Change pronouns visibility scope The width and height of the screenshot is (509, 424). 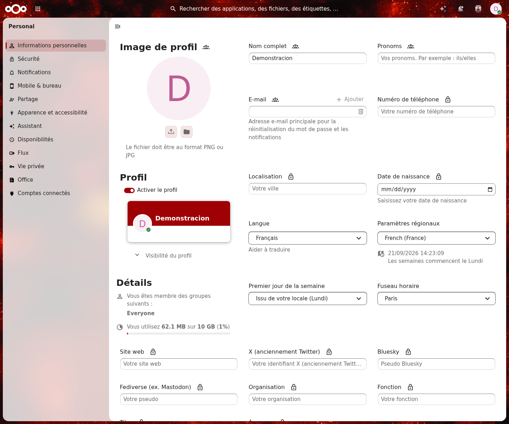(x=411, y=46)
